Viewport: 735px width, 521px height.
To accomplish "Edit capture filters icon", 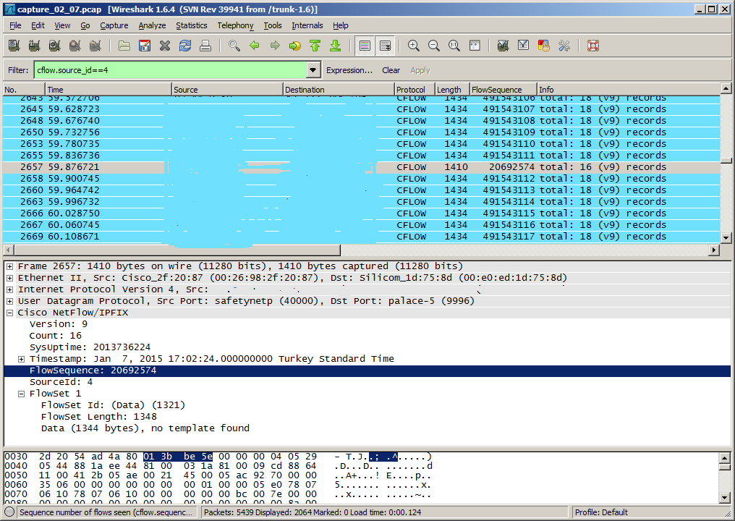I will [504, 46].
